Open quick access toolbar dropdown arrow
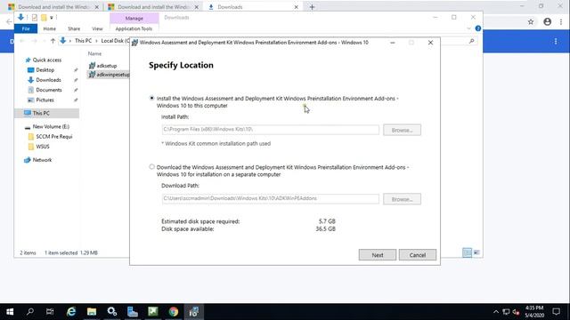 pyautogui.click(x=52, y=18)
